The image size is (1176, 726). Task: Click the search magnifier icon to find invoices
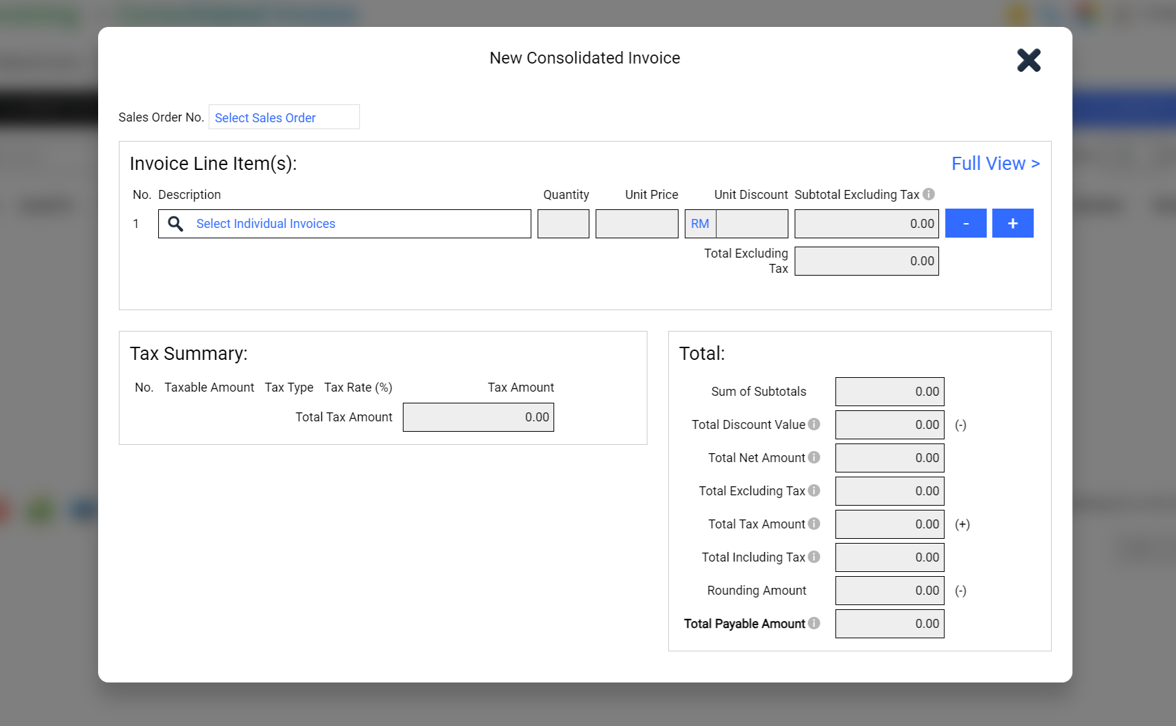coord(176,223)
